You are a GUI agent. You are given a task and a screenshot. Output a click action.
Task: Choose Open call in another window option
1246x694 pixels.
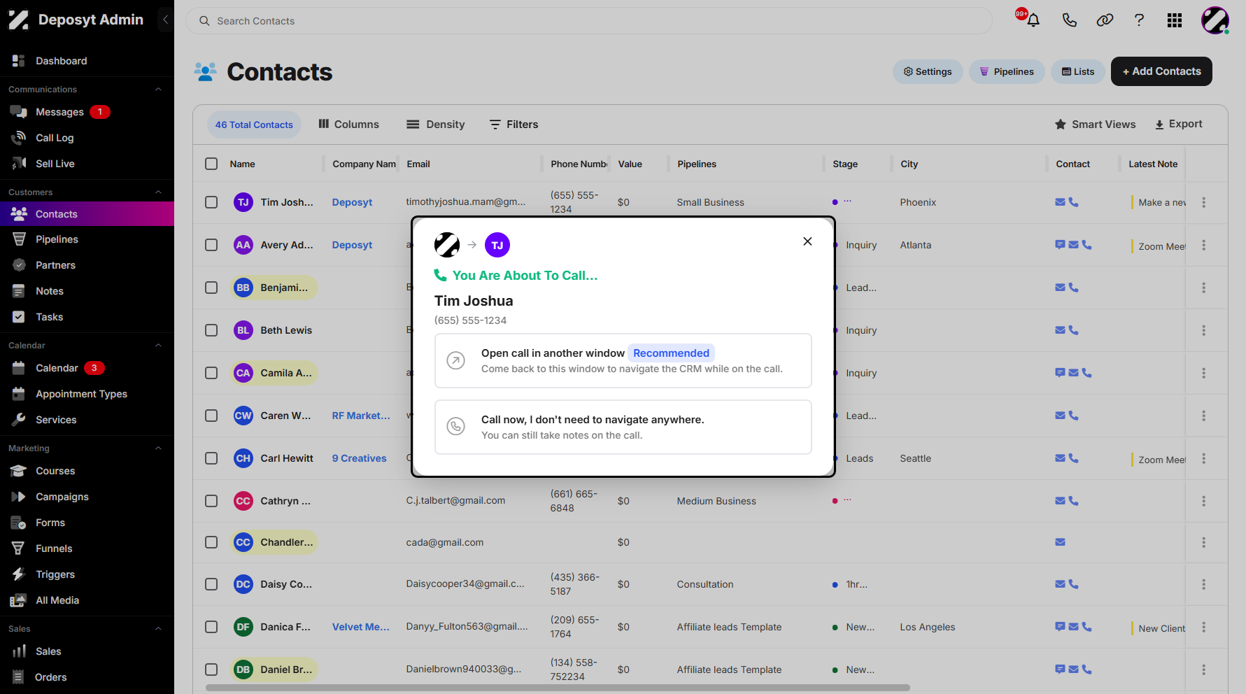tap(623, 361)
